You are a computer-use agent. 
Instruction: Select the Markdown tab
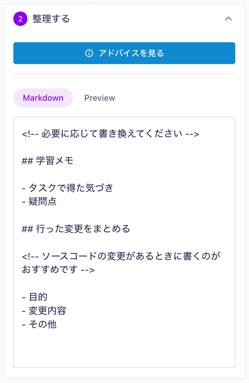click(x=43, y=98)
